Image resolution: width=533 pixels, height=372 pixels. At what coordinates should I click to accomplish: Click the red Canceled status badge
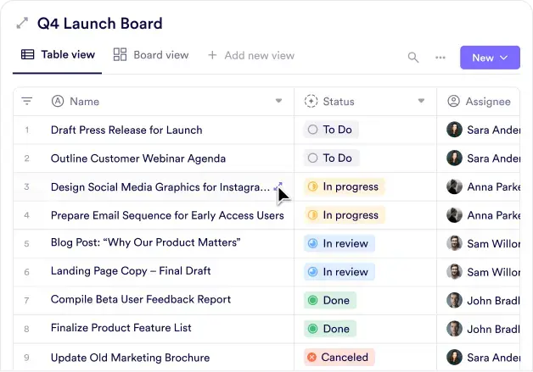pos(339,357)
